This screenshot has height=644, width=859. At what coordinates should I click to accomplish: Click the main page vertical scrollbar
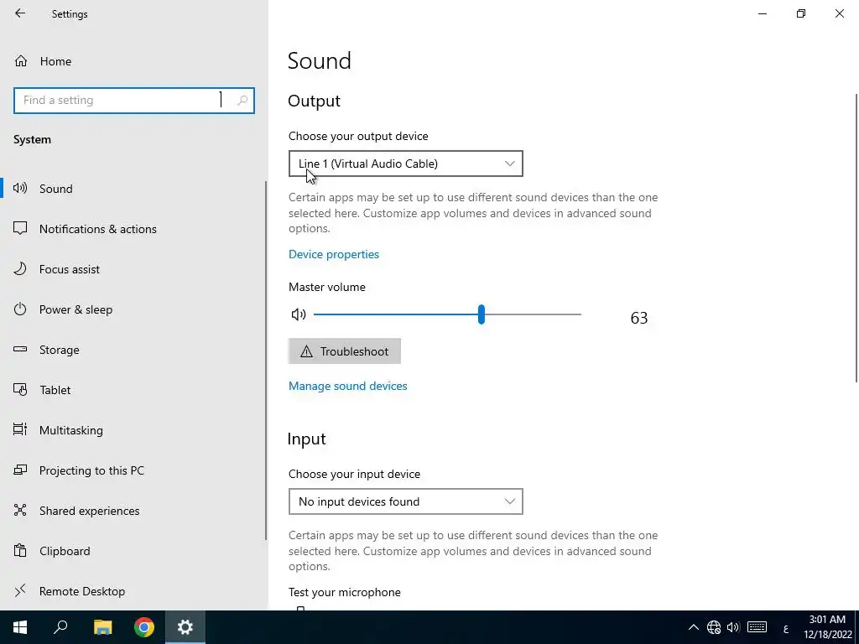[856, 238]
